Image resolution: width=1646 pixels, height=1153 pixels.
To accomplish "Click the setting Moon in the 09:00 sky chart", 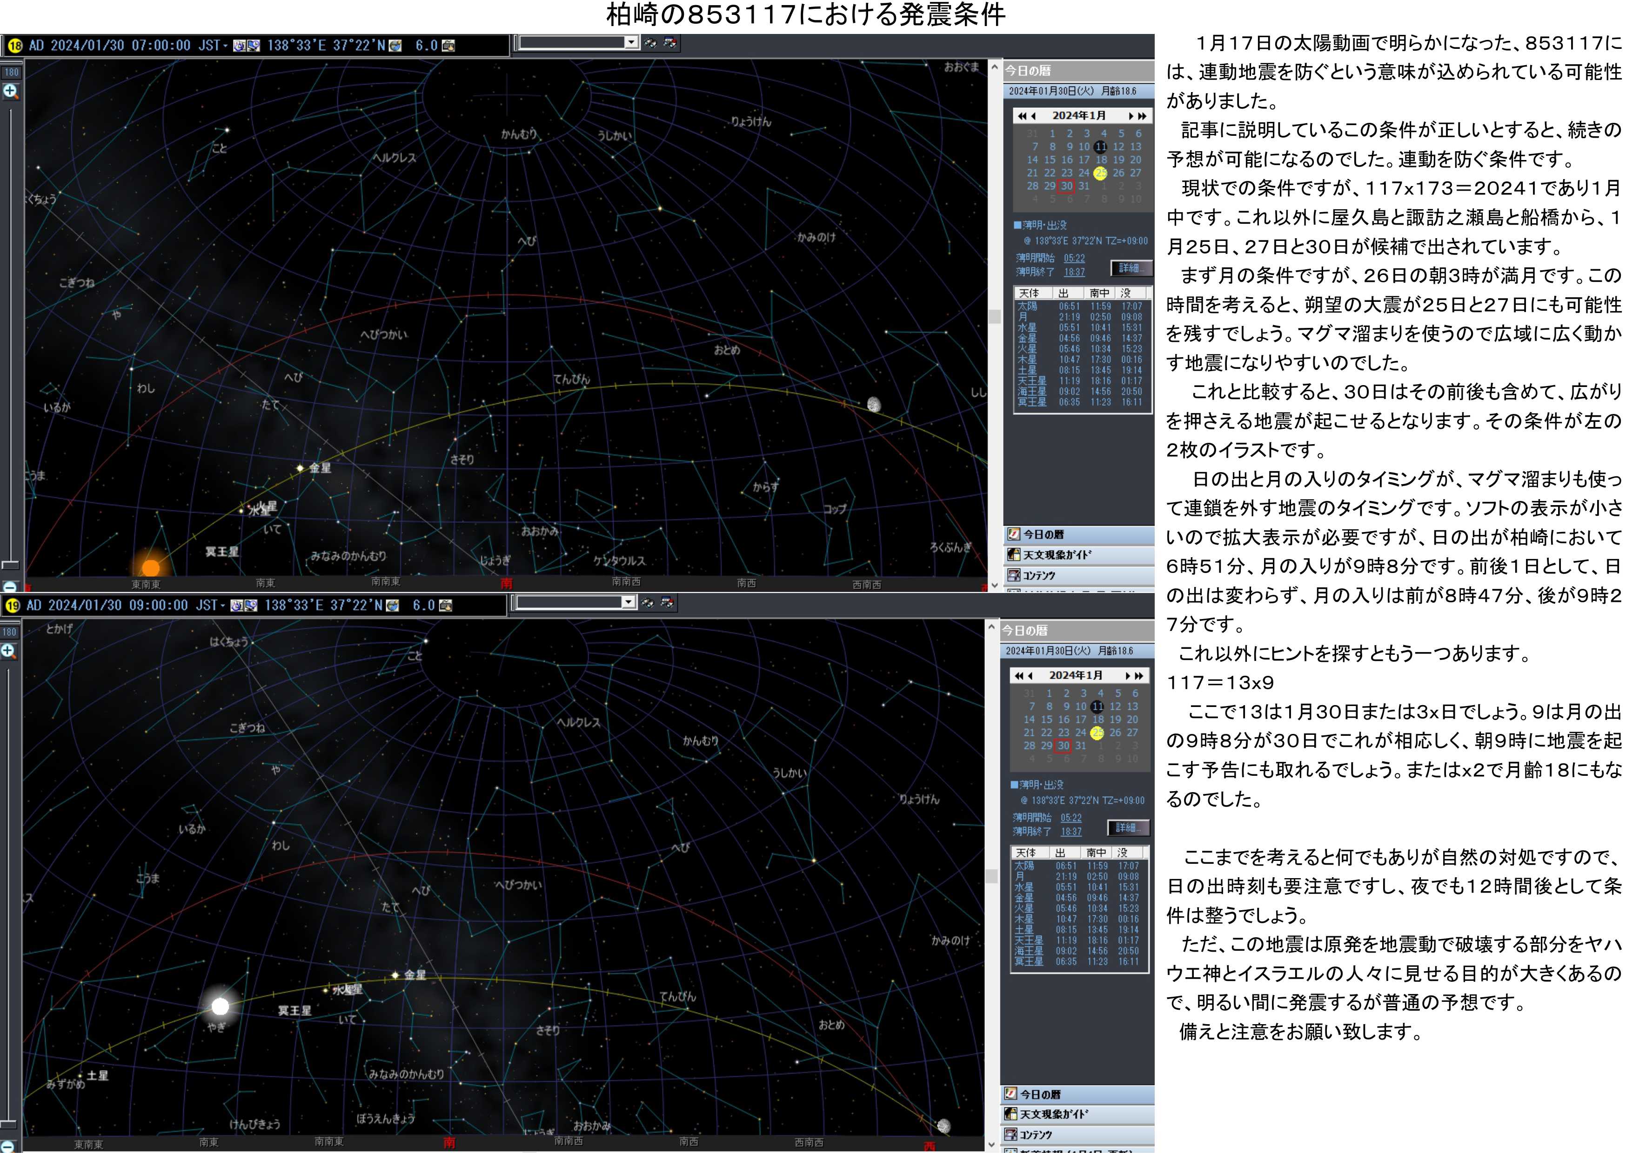I will [944, 1126].
